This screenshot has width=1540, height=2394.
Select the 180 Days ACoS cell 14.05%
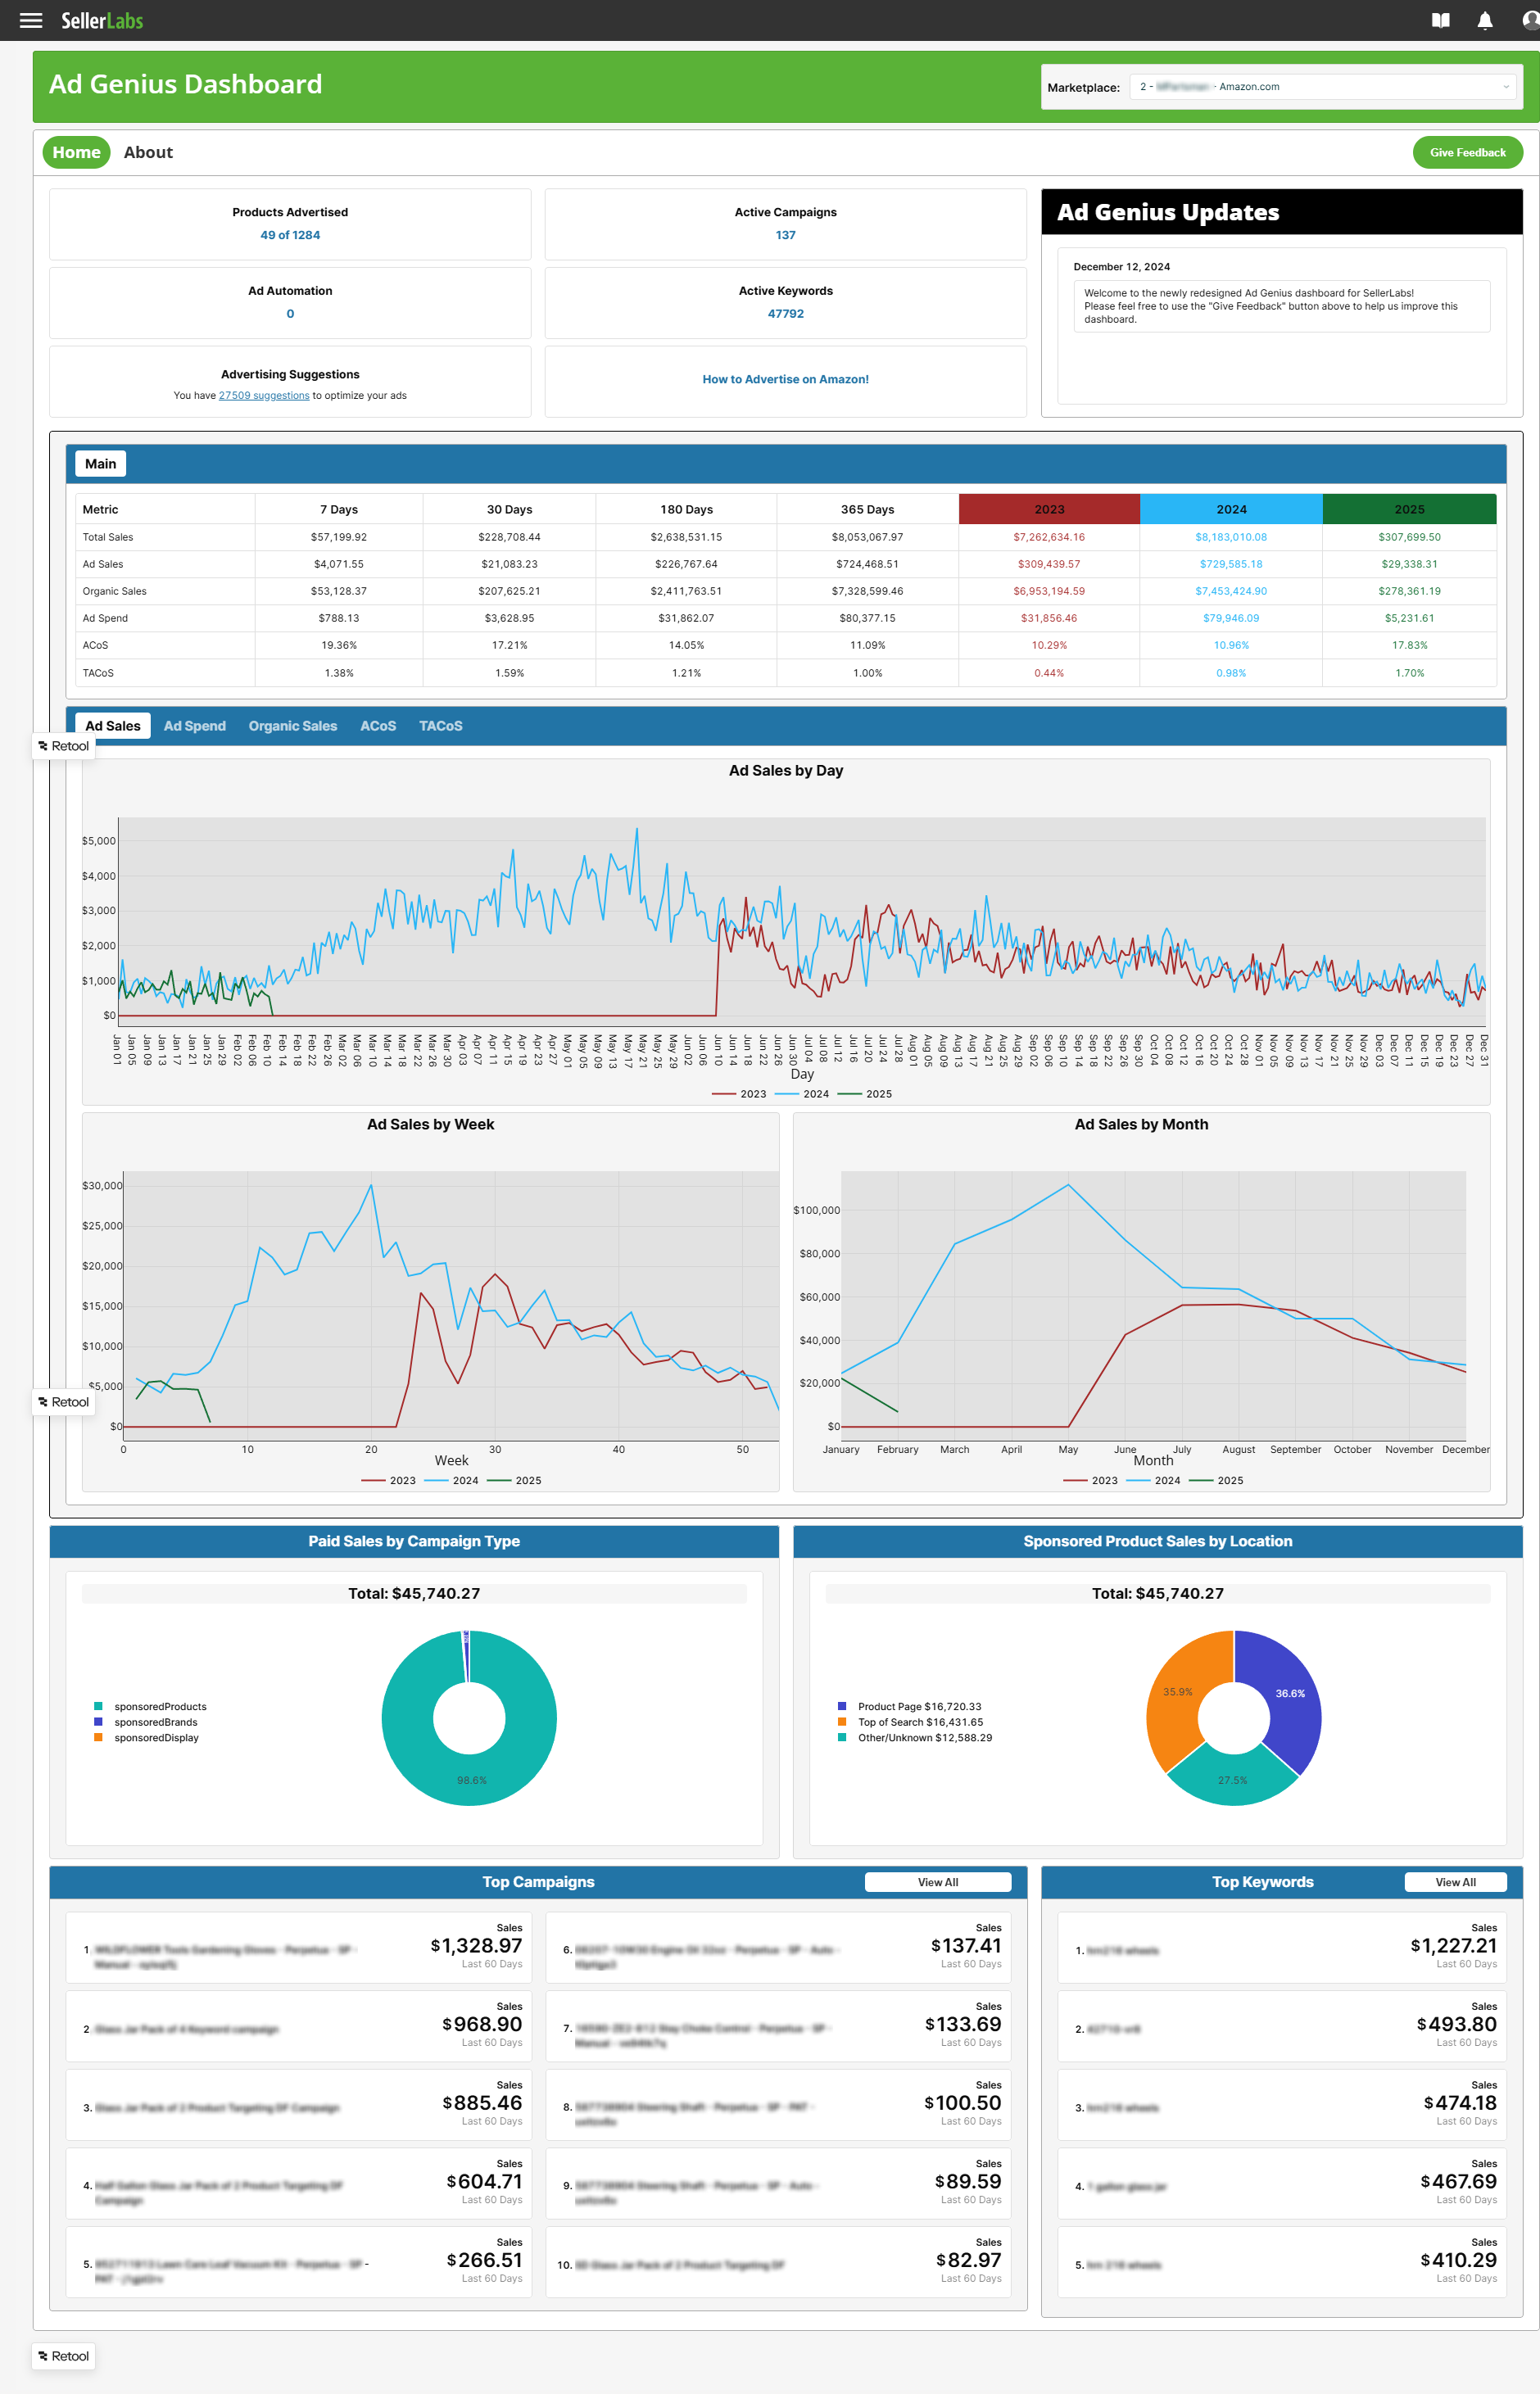(x=686, y=645)
